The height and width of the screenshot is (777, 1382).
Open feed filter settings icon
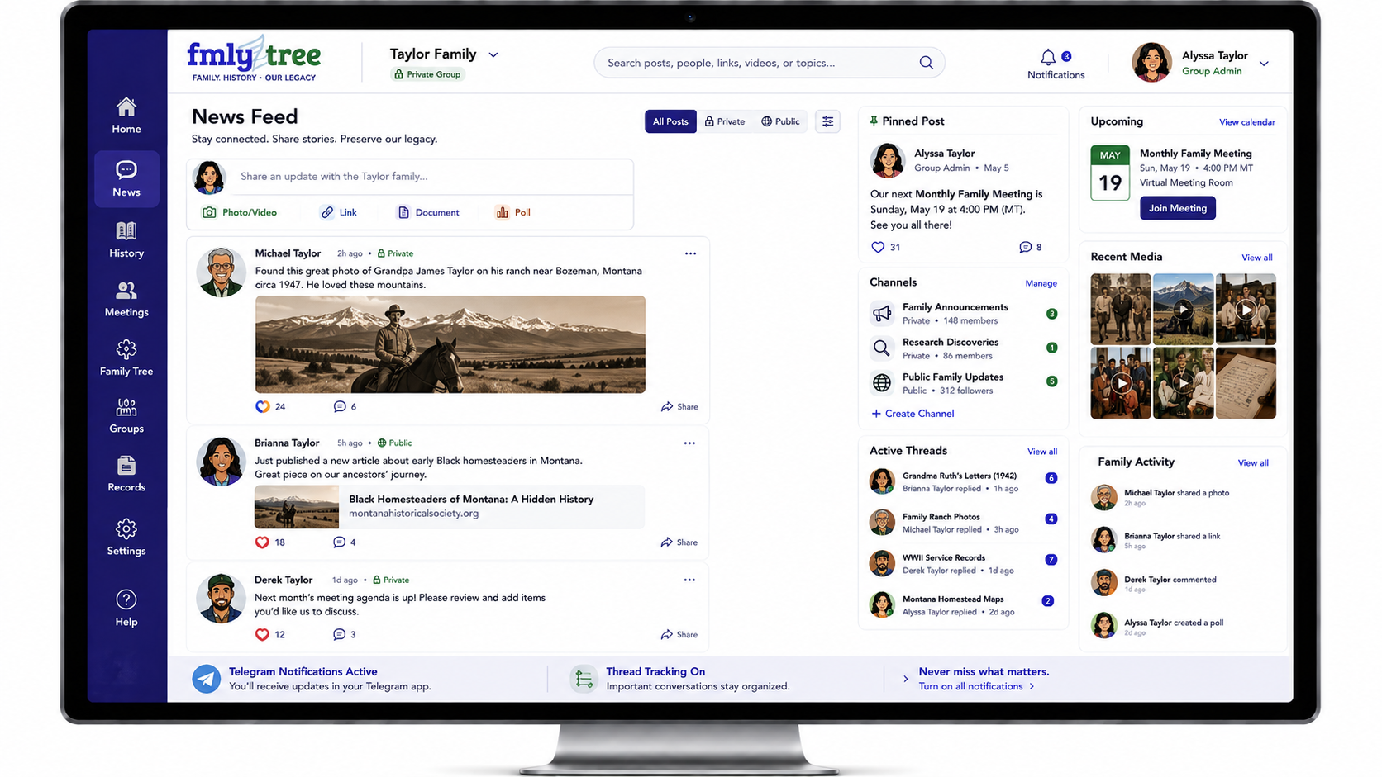pyautogui.click(x=827, y=121)
